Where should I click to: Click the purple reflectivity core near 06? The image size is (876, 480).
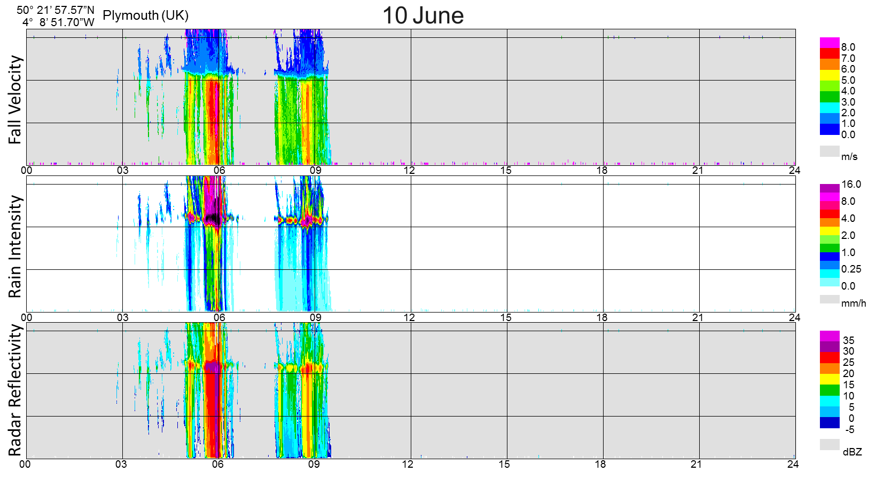pos(212,367)
